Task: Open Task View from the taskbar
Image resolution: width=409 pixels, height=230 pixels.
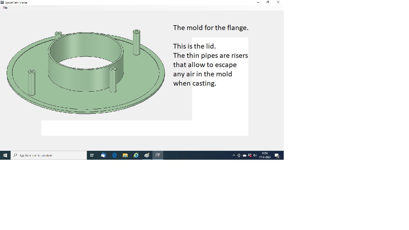Action: [92, 155]
